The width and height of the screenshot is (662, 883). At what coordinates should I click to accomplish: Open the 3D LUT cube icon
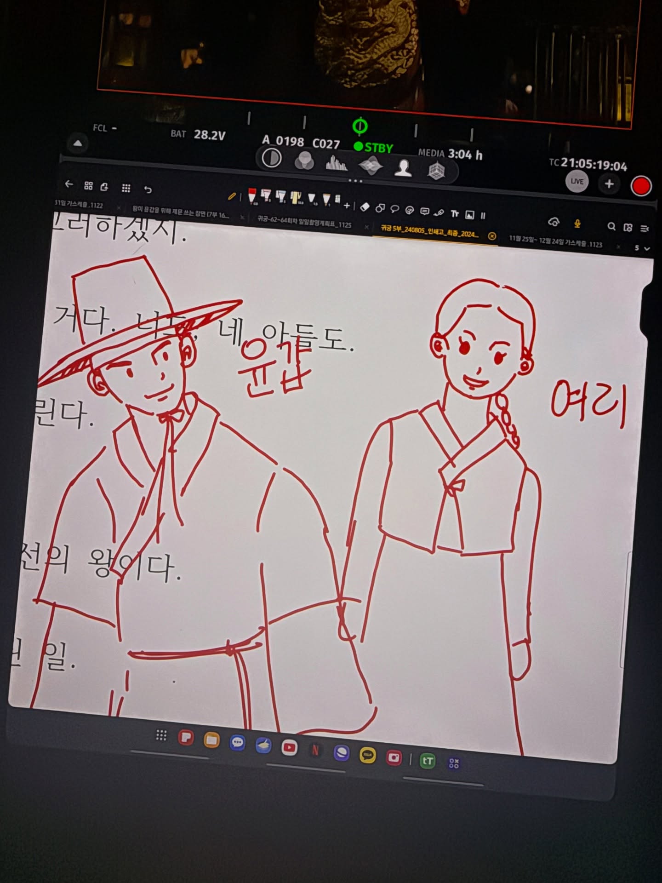(x=436, y=171)
